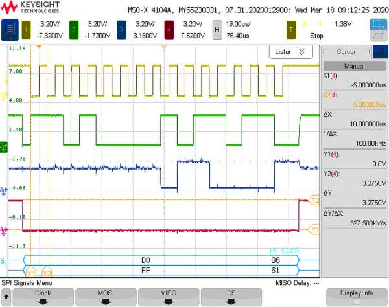Select channel 3 blue button
Image resolution: width=389 pixels, height=307 pixels.
pos(122,28)
